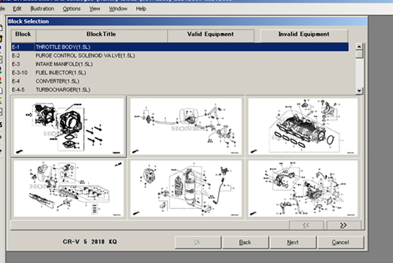
Task: Select block E-4 CONVERTER(1.5L) row
Action: [x=180, y=81]
